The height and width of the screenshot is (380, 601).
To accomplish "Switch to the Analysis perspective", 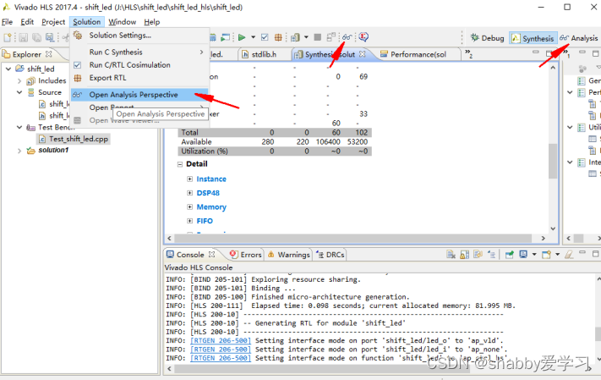I will tap(578, 38).
